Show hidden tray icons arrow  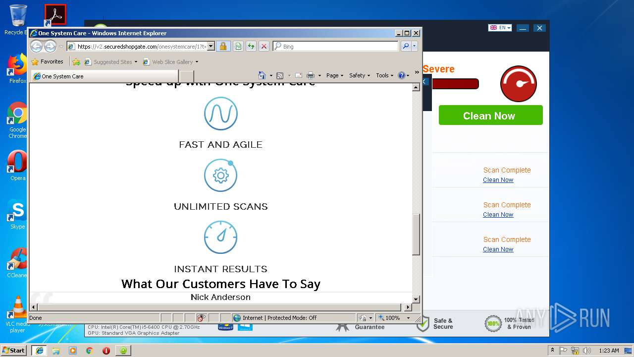pos(553,351)
